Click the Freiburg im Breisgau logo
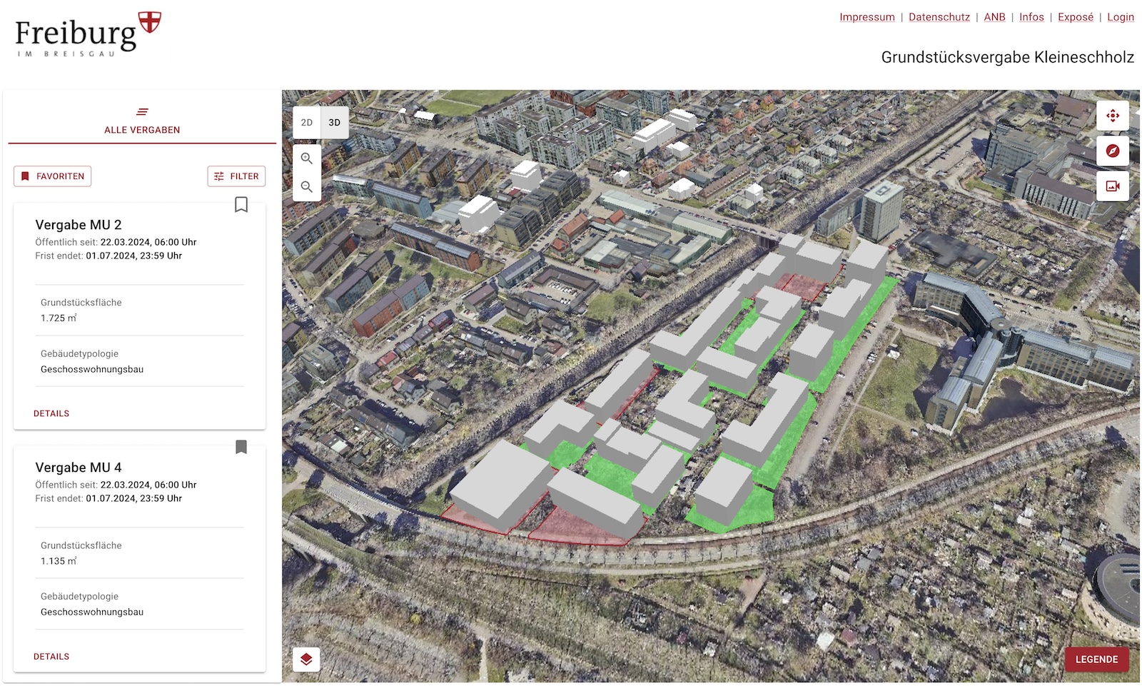The width and height of the screenshot is (1142, 686). (x=89, y=34)
